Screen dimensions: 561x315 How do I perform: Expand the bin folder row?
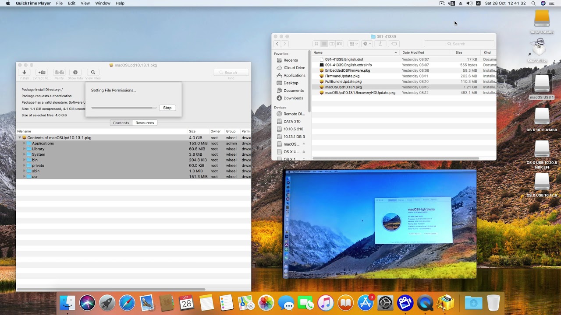click(x=25, y=160)
